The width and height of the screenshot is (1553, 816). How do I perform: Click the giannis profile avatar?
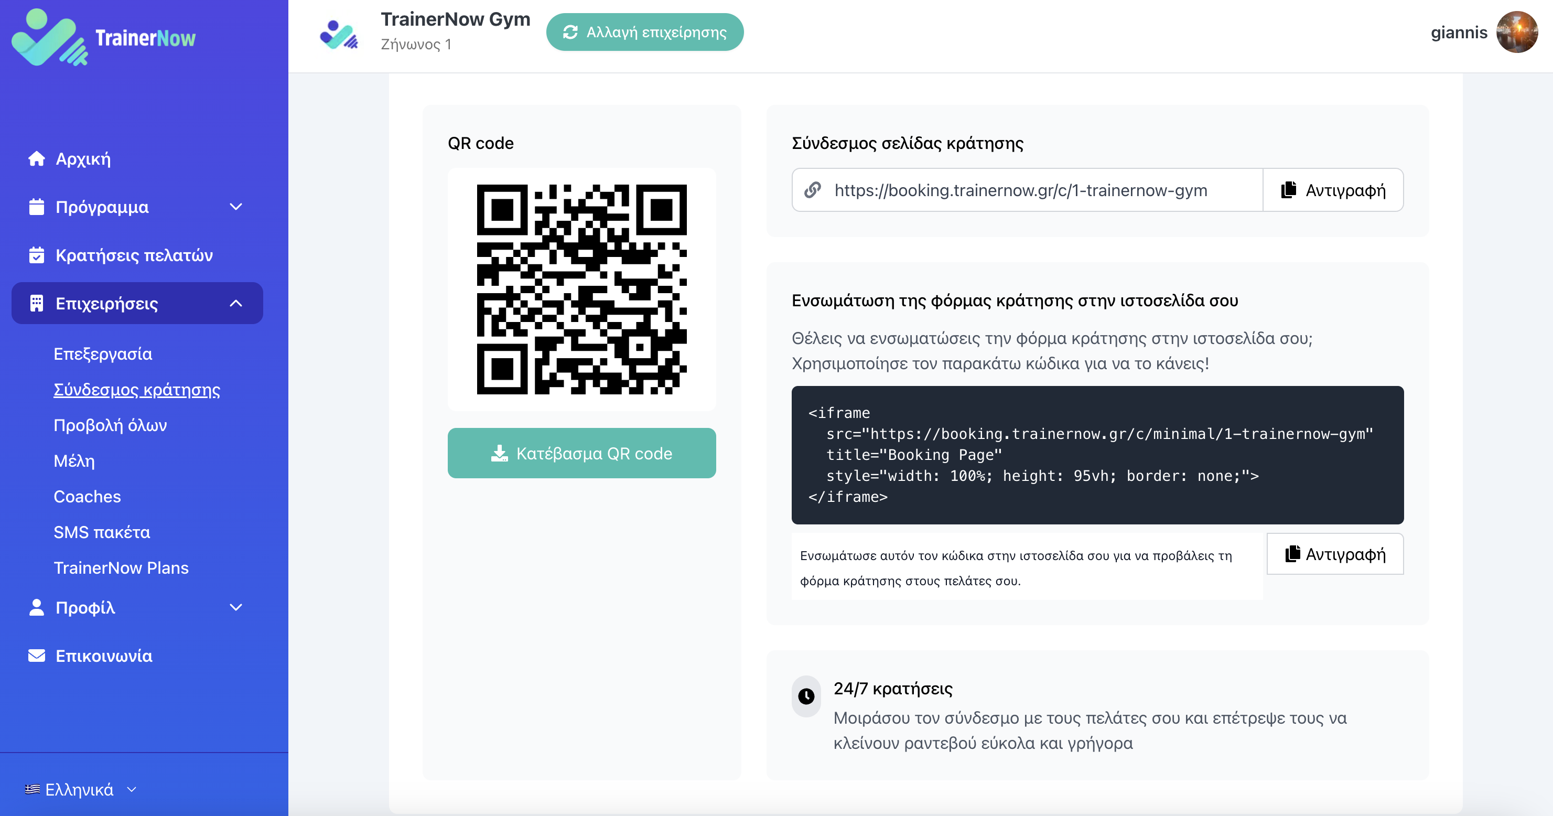pyautogui.click(x=1517, y=33)
